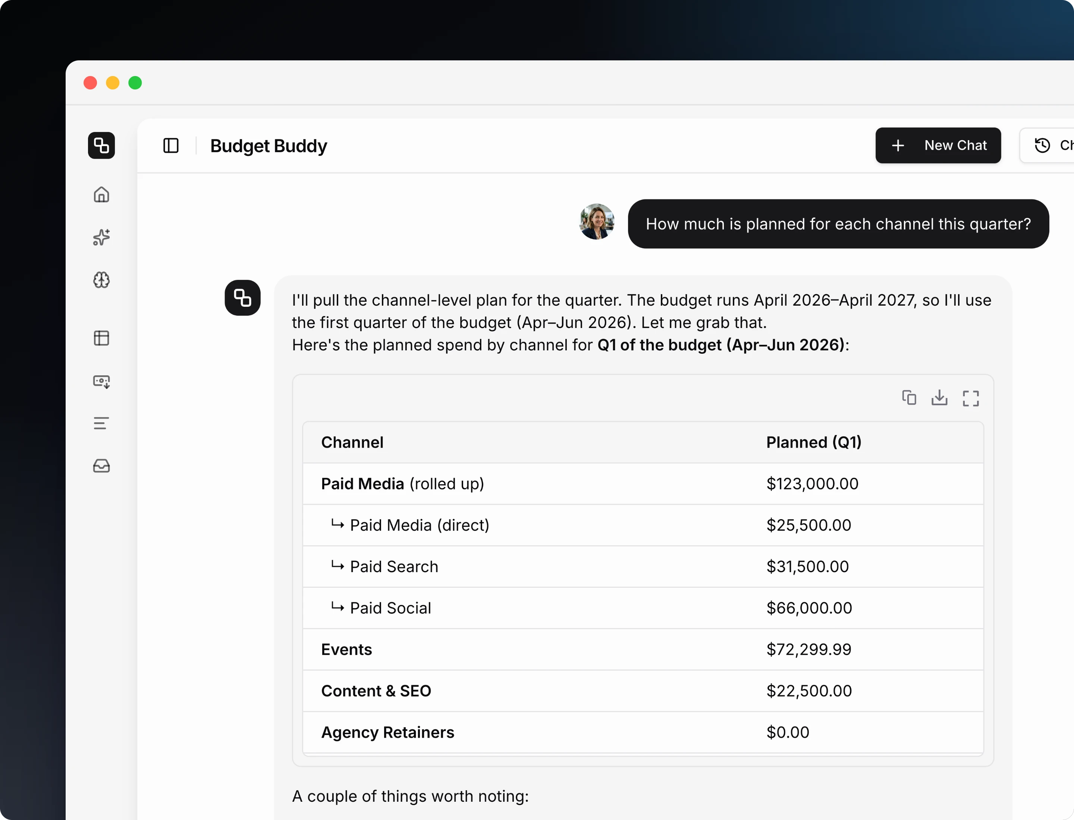Select the Content & SEO row label
Image resolution: width=1074 pixels, height=820 pixels.
pos(376,691)
